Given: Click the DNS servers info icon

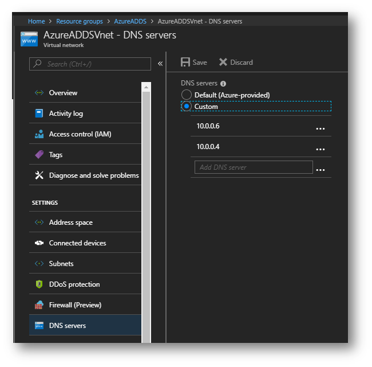Looking at the screenshot, I should click(x=223, y=84).
